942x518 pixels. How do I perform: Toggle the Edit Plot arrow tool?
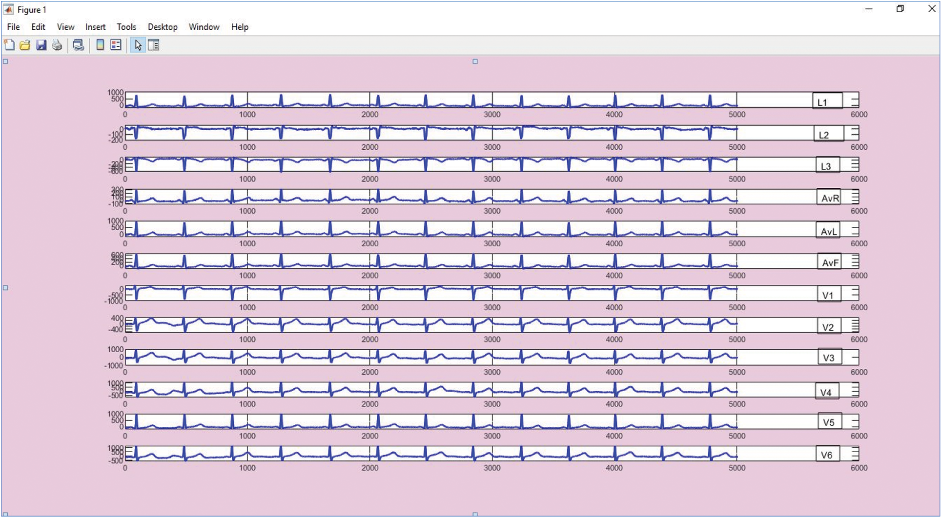(x=138, y=45)
